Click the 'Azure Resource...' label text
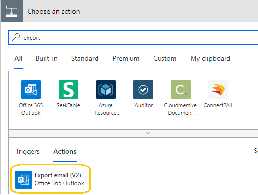This screenshot has height=195, width=258. pyautogui.click(x=107, y=109)
